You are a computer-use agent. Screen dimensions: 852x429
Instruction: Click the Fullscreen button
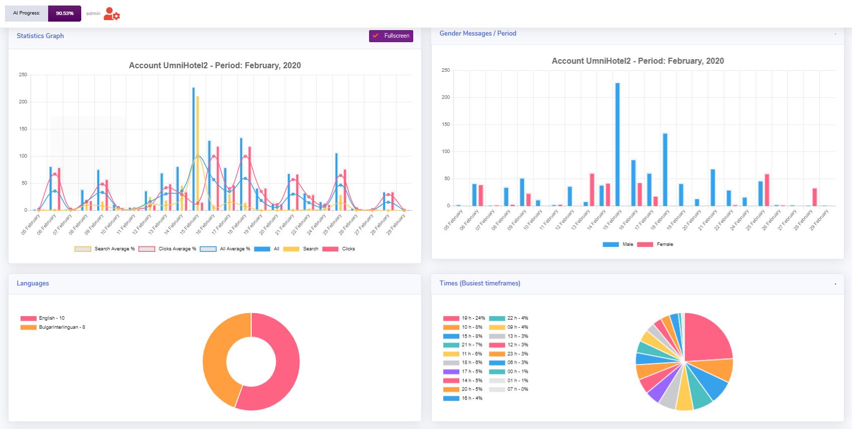(391, 36)
